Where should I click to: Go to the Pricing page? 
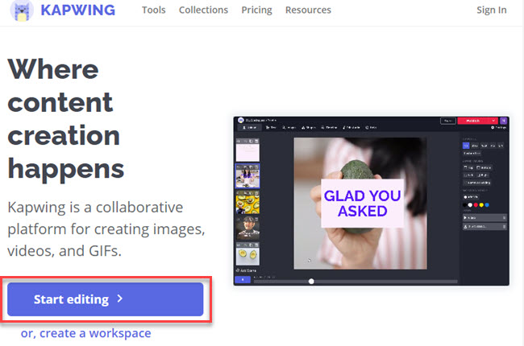(x=256, y=10)
